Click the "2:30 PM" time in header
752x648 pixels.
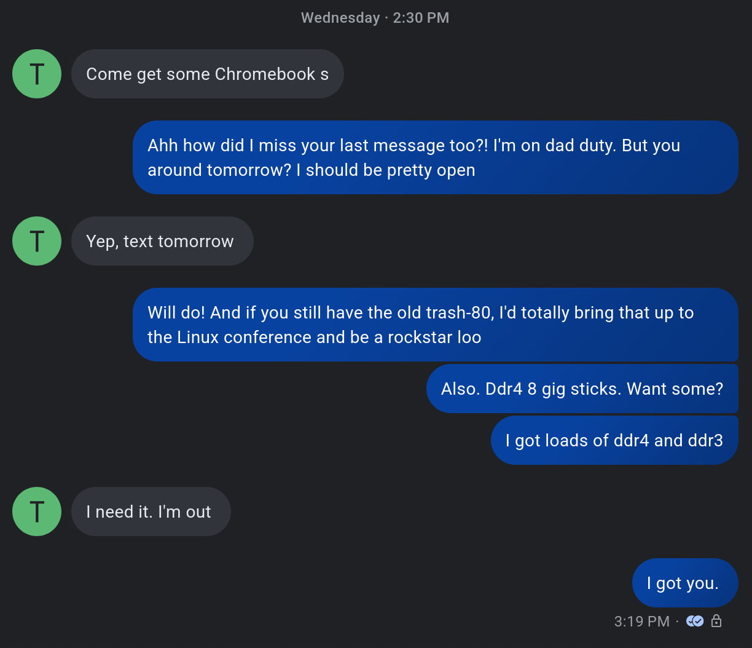tap(421, 18)
